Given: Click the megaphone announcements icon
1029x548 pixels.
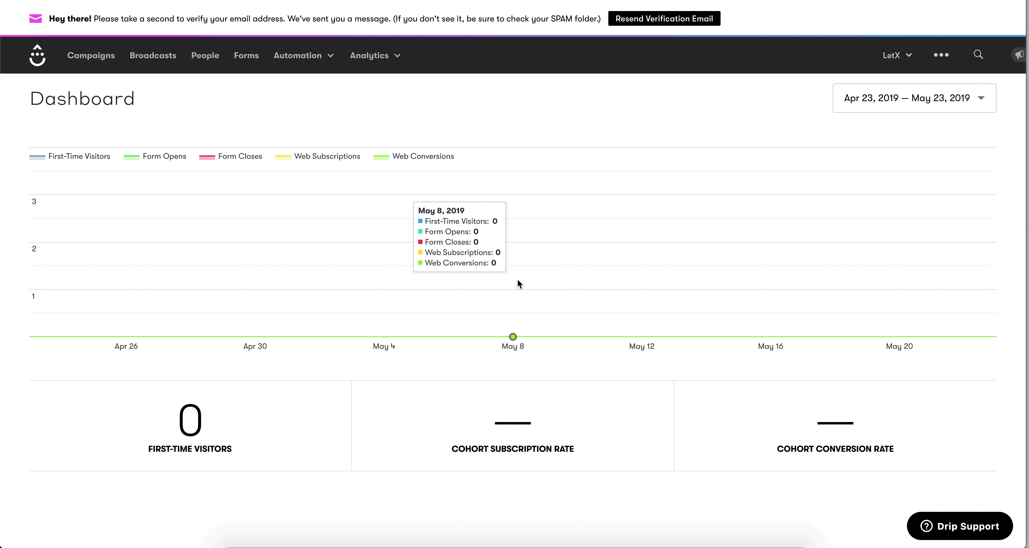Looking at the screenshot, I should tap(1019, 54).
